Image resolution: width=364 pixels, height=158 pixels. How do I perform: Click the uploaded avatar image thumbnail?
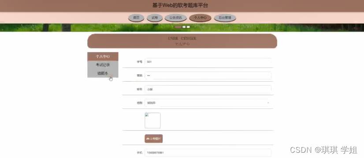pos(152,120)
